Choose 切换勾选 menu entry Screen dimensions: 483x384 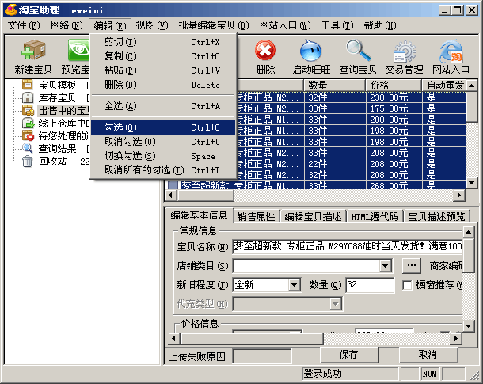pyautogui.click(x=163, y=156)
